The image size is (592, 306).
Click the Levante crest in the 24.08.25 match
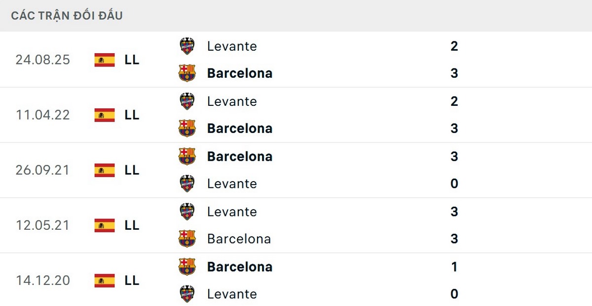[187, 46]
